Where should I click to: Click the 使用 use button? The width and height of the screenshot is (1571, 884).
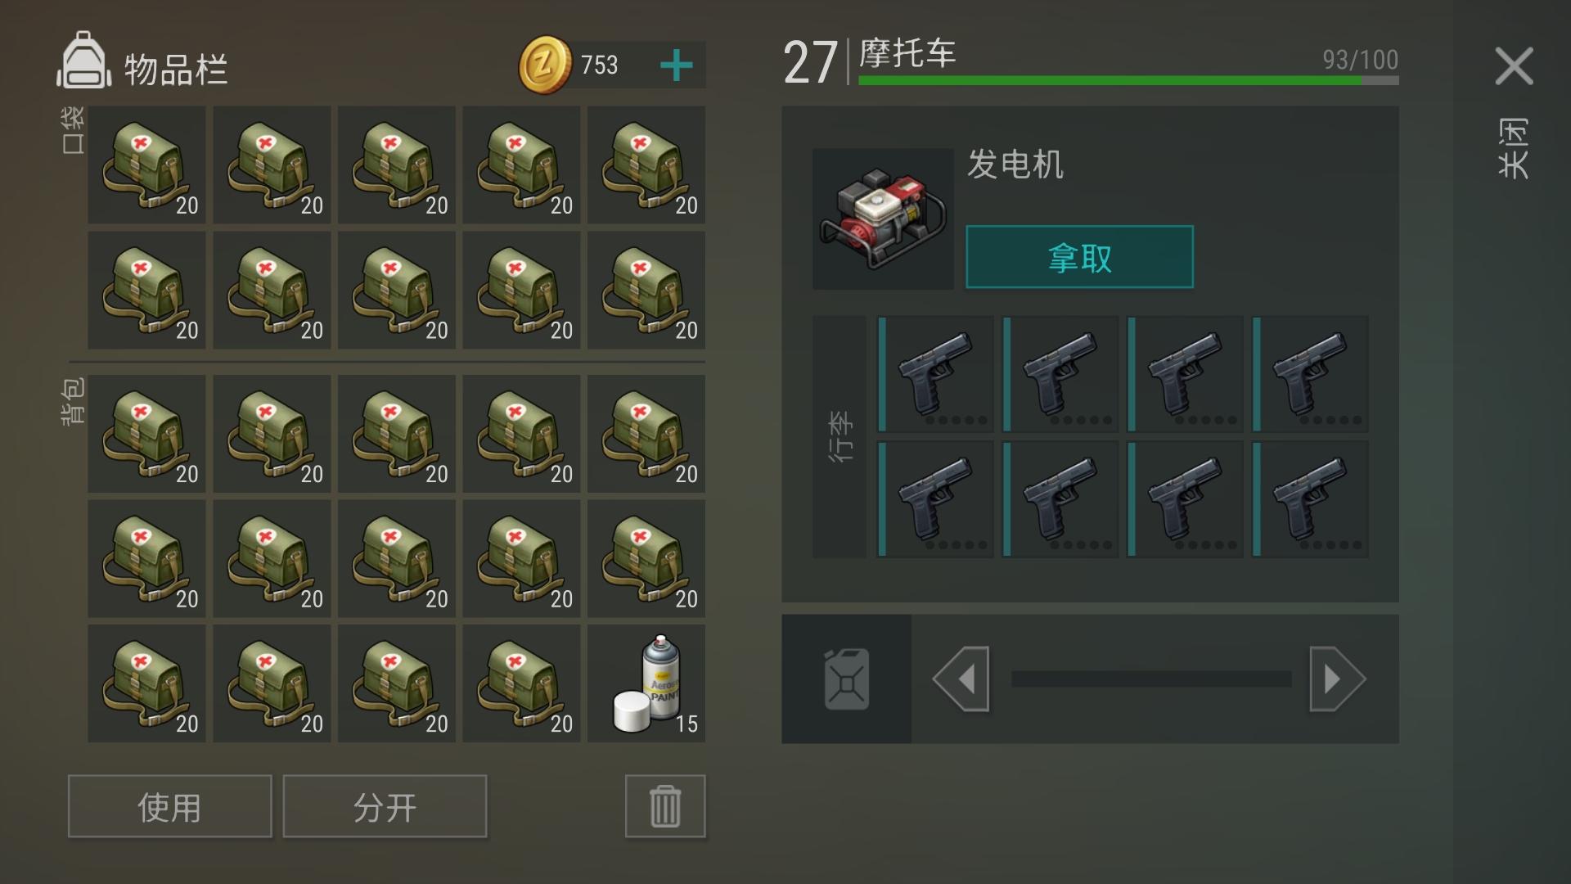pos(170,806)
